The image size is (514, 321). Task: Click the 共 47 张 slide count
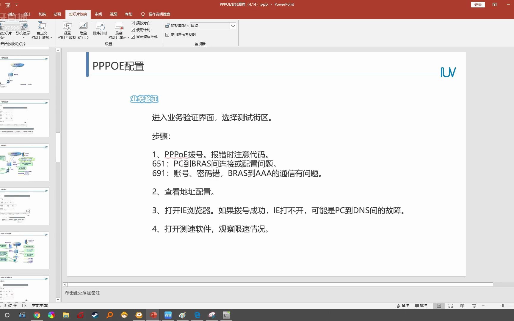(x=10, y=306)
